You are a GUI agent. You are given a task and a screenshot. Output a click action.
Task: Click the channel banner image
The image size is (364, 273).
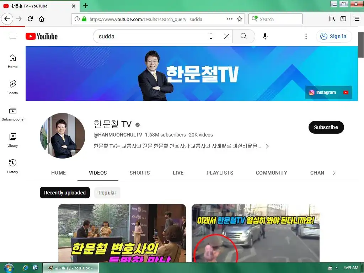[192, 74]
